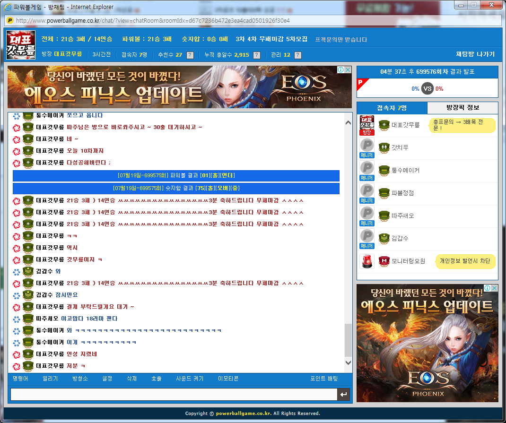
Task: Select user 갓치우 in participant list
Action: click(400, 147)
